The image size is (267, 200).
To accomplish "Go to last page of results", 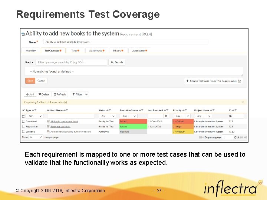I will pos(245,137).
